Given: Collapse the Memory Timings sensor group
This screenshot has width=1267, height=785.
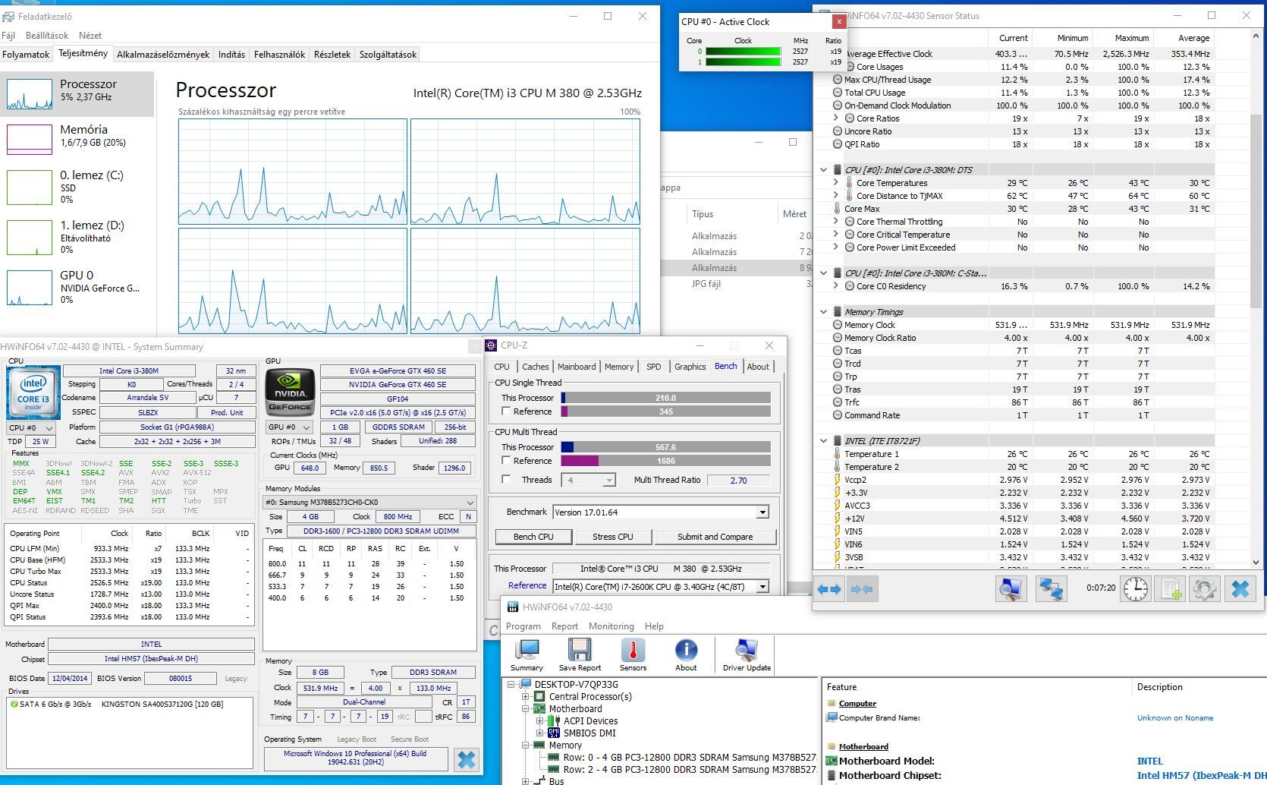Looking at the screenshot, I should [x=824, y=312].
